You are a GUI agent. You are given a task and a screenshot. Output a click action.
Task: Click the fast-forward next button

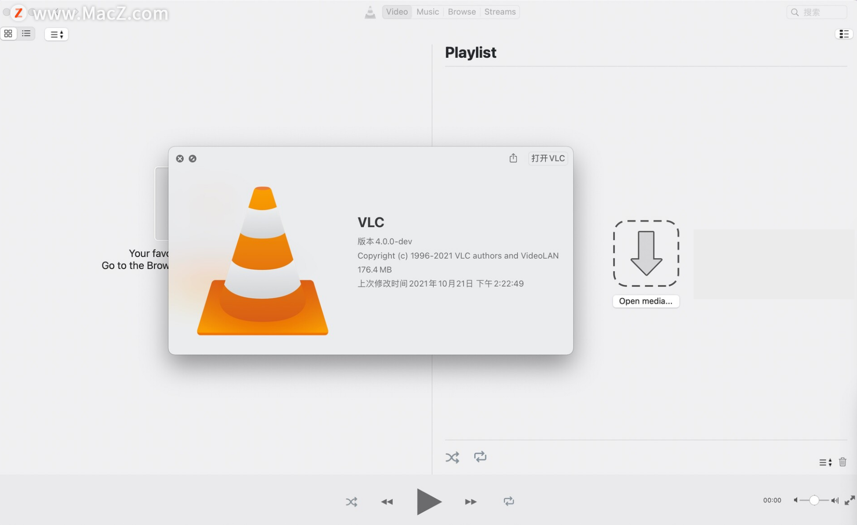pos(471,502)
